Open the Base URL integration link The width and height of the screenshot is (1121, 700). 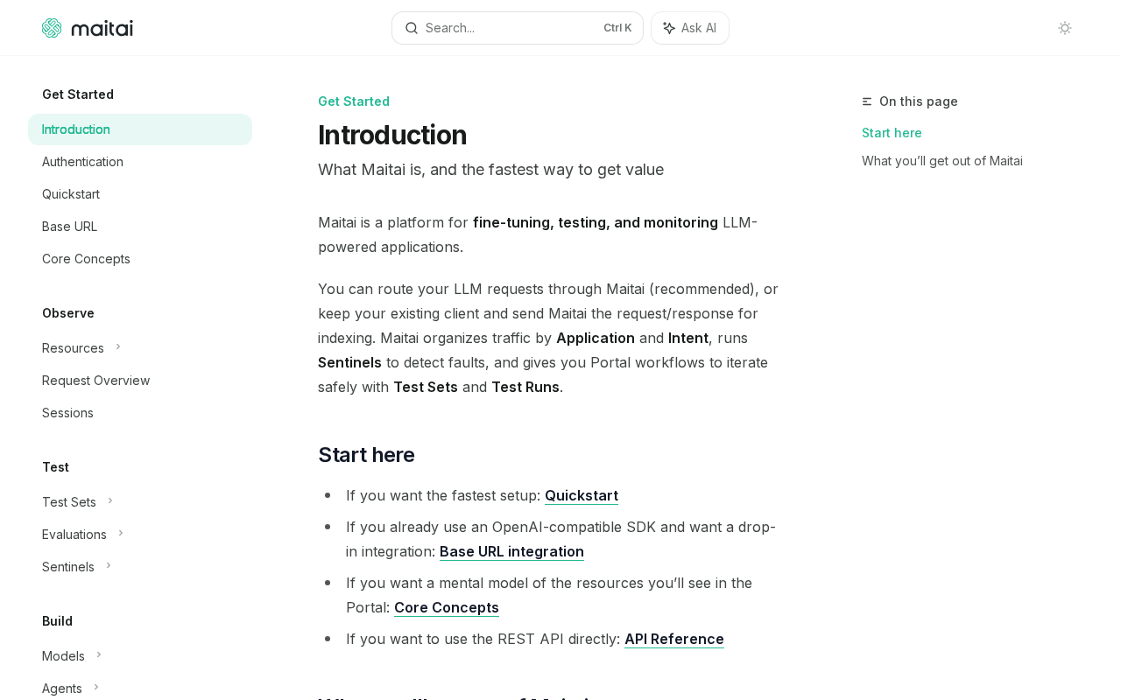[x=511, y=551]
